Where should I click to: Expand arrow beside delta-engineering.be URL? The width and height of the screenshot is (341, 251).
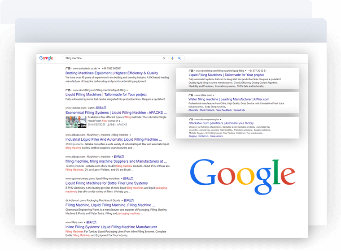coord(220,120)
